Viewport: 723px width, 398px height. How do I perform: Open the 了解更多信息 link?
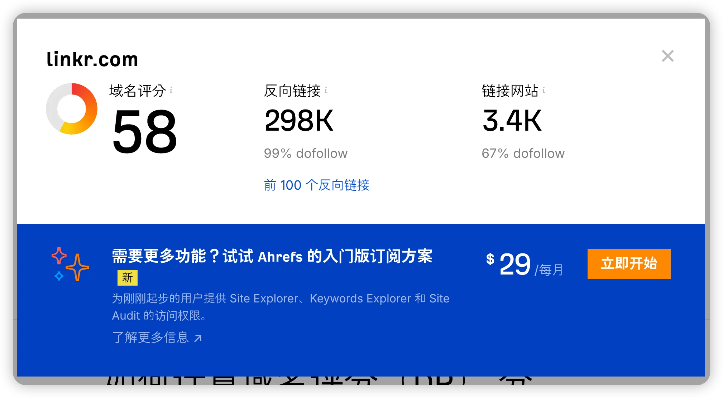tap(150, 337)
